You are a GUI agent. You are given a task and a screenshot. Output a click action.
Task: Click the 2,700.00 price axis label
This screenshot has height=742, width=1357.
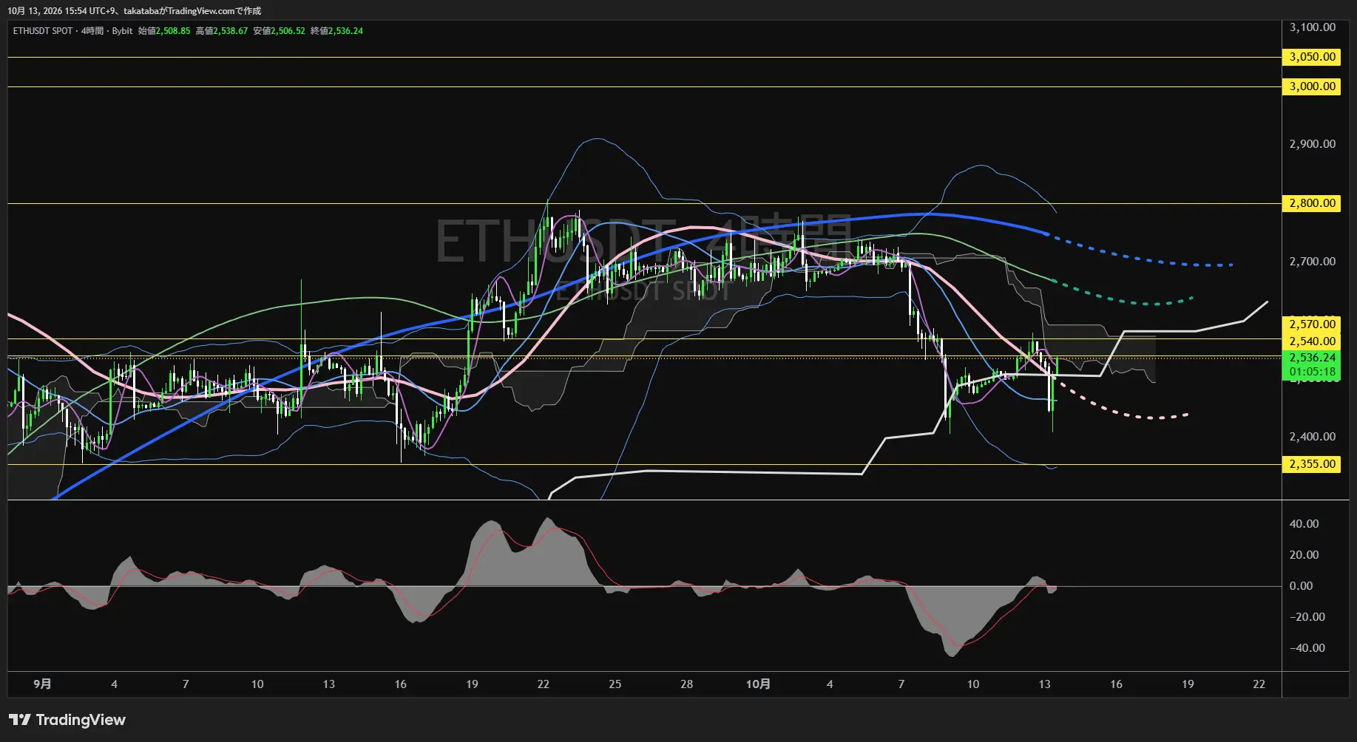1313,262
